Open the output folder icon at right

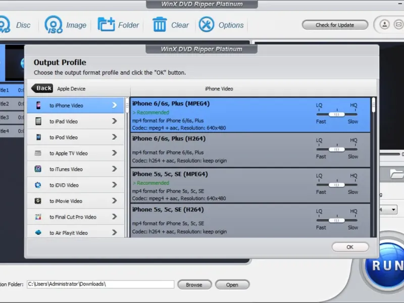coord(396,174)
